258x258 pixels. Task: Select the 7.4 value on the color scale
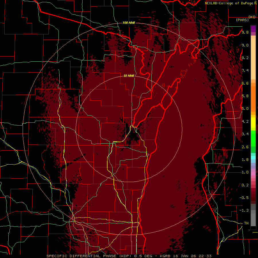point(245,71)
